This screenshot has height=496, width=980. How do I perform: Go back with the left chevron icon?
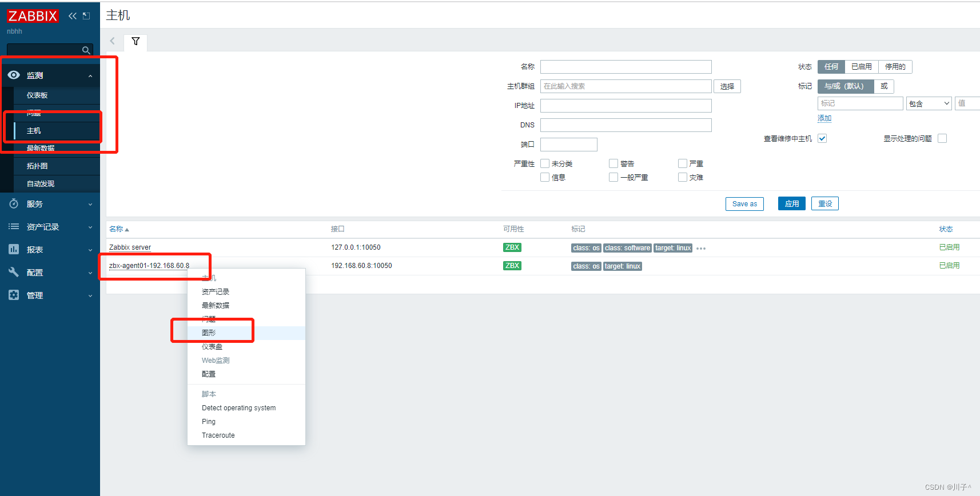113,41
